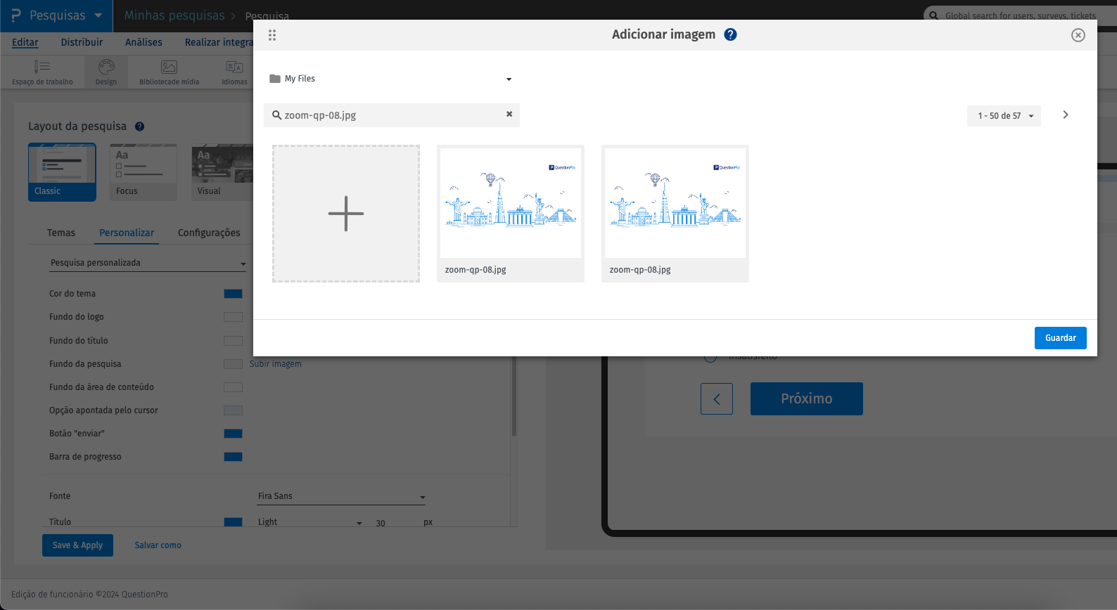
Task: Open Biblioteca de mídia
Action: (x=169, y=72)
